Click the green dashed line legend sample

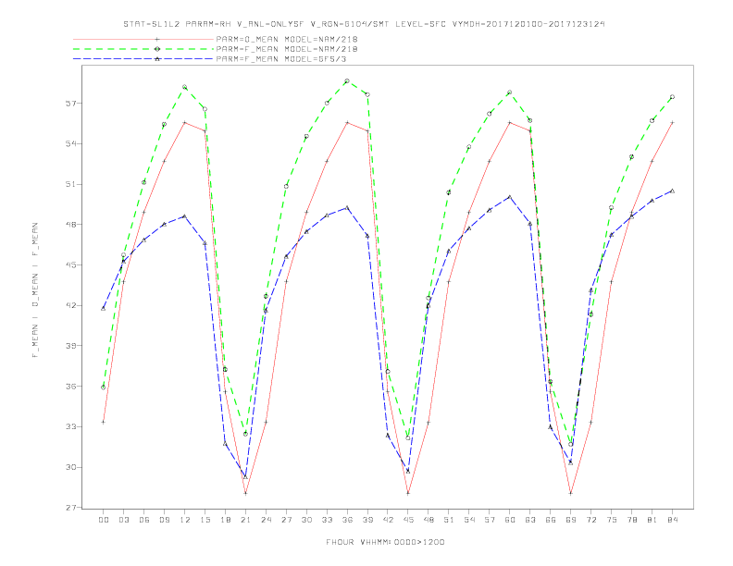[x=143, y=49]
